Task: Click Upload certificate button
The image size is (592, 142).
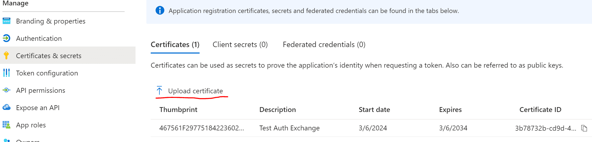Action: (x=195, y=91)
